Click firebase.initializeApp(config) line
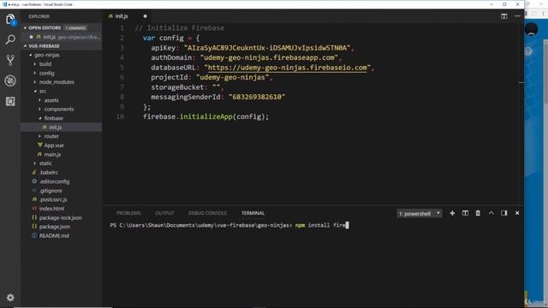This screenshot has height=308, width=548. tap(205, 116)
